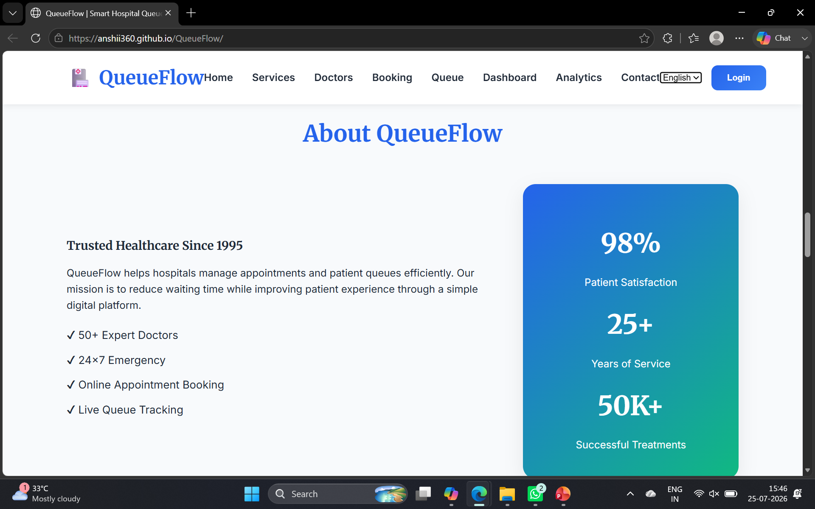This screenshot has width=815, height=509.
Task: Click the 24×7 Emergency item
Action: point(116,360)
